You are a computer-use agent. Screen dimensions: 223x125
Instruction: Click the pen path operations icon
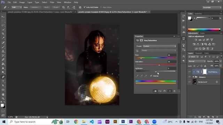click(63, 7)
